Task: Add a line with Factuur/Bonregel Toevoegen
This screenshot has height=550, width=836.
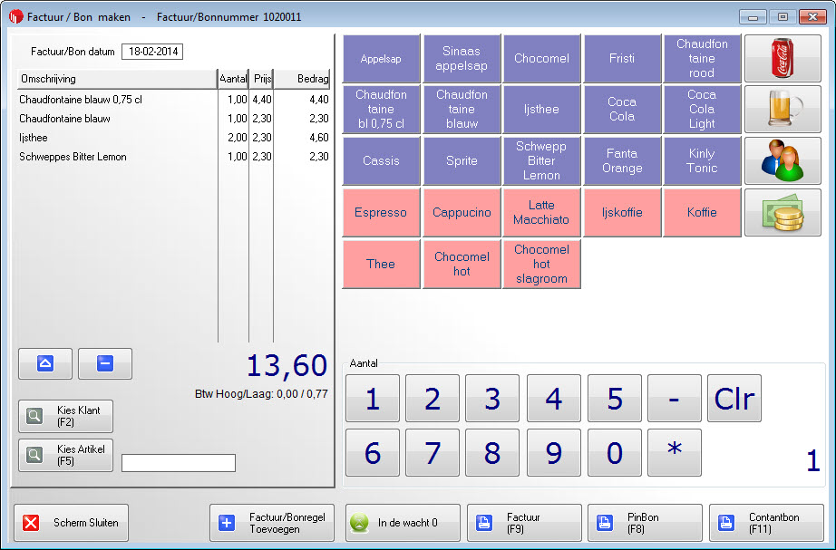Action: [x=271, y=523]
